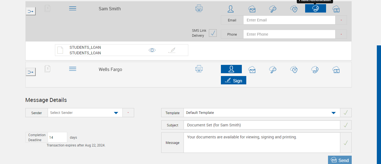Uncheck SMS Link Delivery checkbox
This screenshot has width=381, height=164.
coord(213,33)
